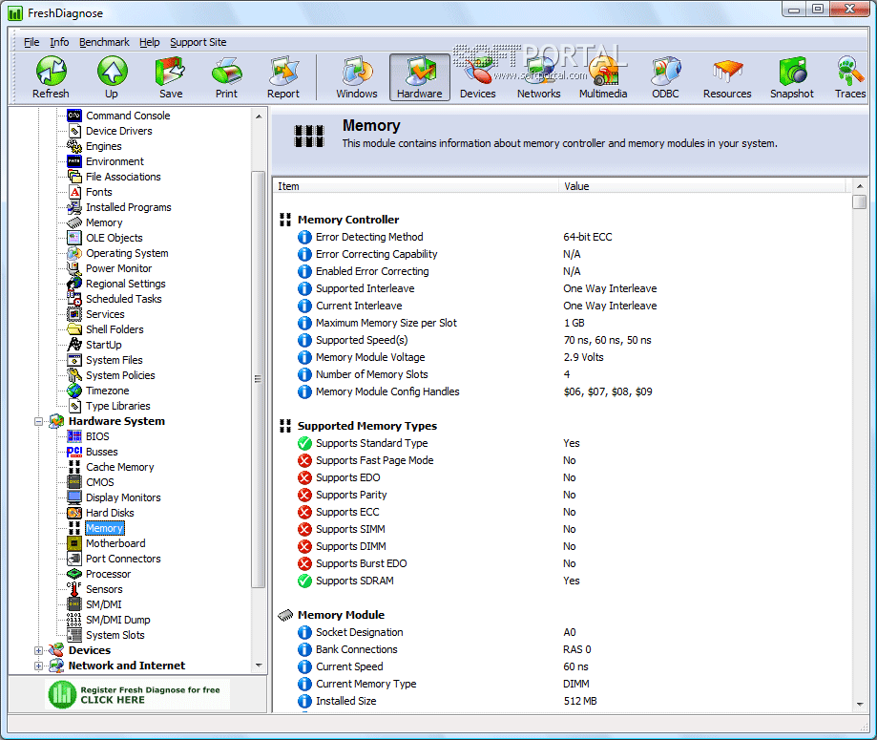This screenshot has height=740, width=877.
Task: Click the details list scroll up arrow
Action: coord(860,186)
